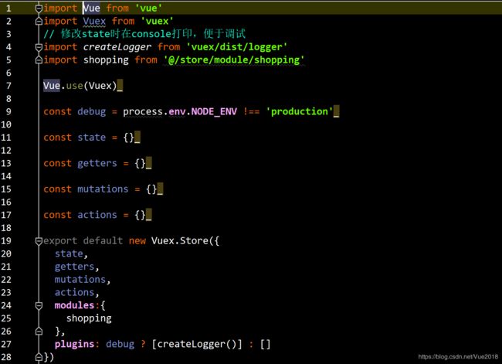The height and width of the screenshot is (364, 502).
Task: Click 'debug' in plugins ternary line
Action: (120, 344)
